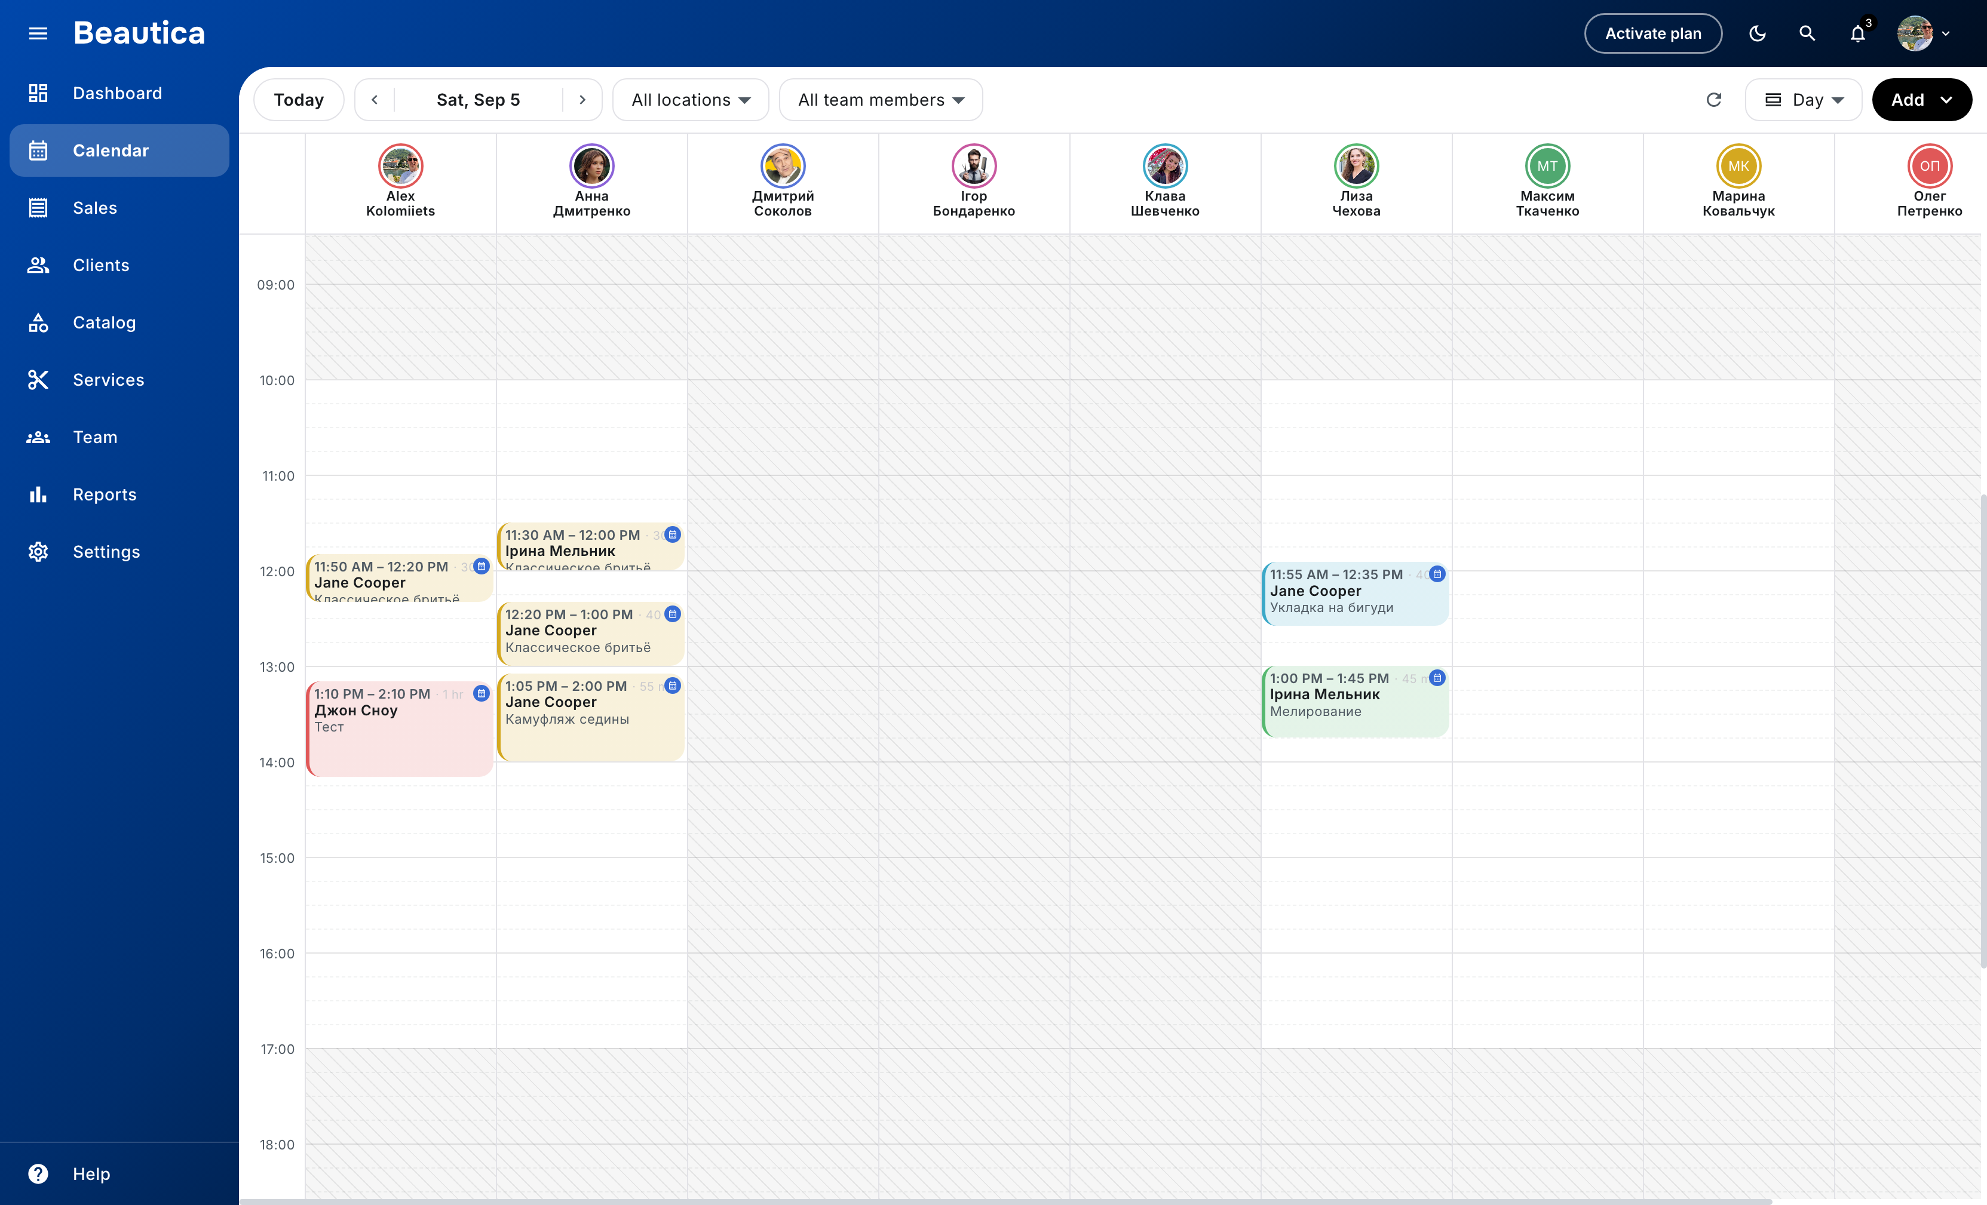Image resolution: width=1987 pixels, height=1205 pixels.
Task: Open Reports in sidebar
Action: tap(119, 494)
